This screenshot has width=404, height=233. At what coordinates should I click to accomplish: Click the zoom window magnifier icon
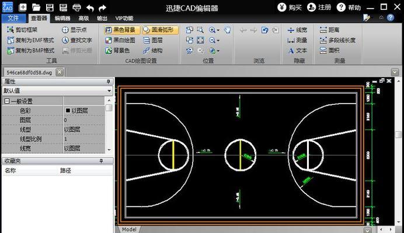click(200, 30)
